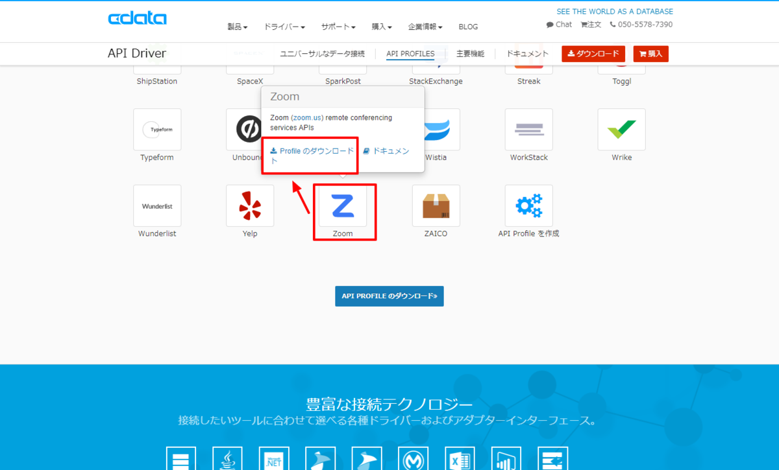Click the WorkStack text label
Viewport: 779px width, 470px height.
(529, 158)
